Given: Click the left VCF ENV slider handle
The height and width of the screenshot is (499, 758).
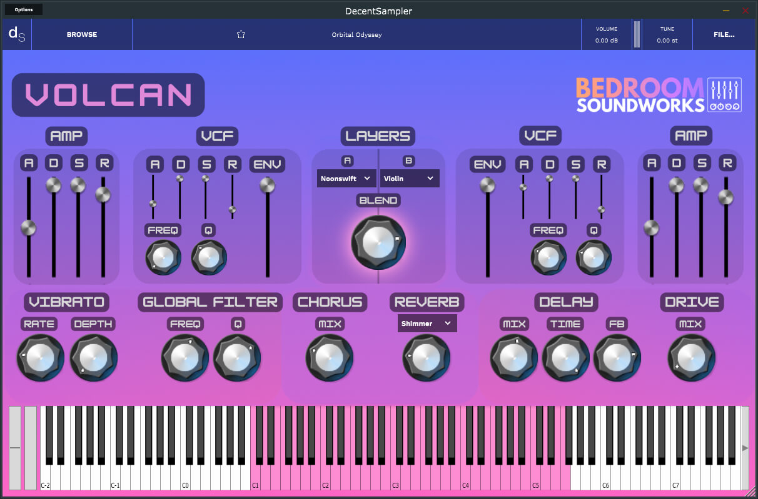Looking at the screenshot, I should (268, 185).
